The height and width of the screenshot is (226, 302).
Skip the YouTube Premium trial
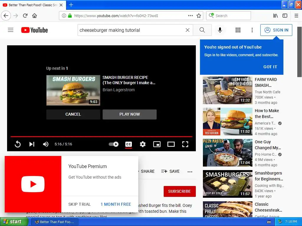click(x=79, y=204)
